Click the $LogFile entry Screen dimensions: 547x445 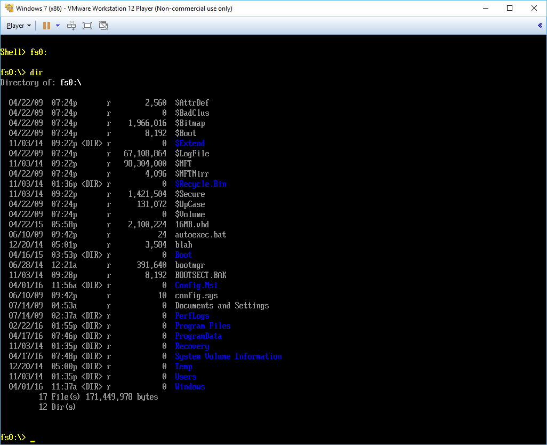192,153
